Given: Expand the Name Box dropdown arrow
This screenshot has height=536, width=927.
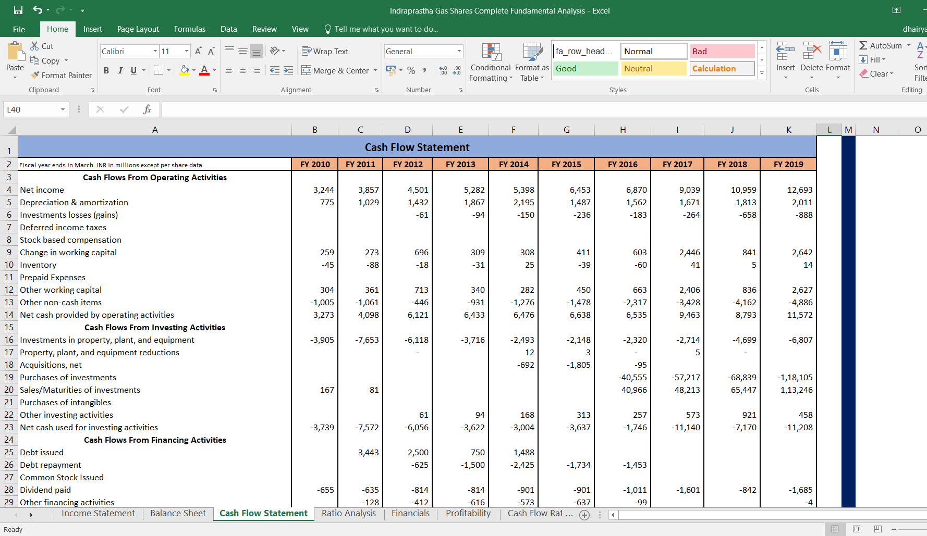Looking at the screenshot, I should 63,109.
